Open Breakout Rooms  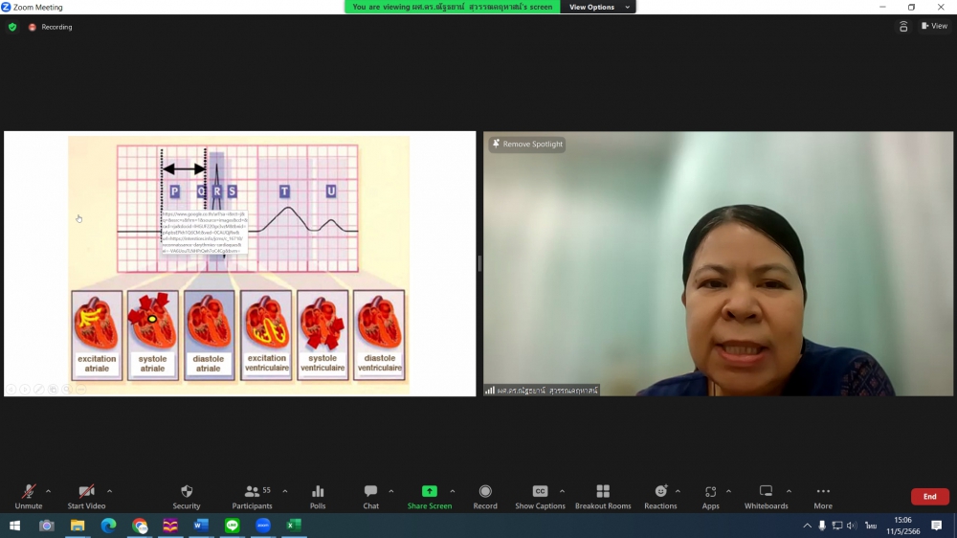click(x=603, y=496)
